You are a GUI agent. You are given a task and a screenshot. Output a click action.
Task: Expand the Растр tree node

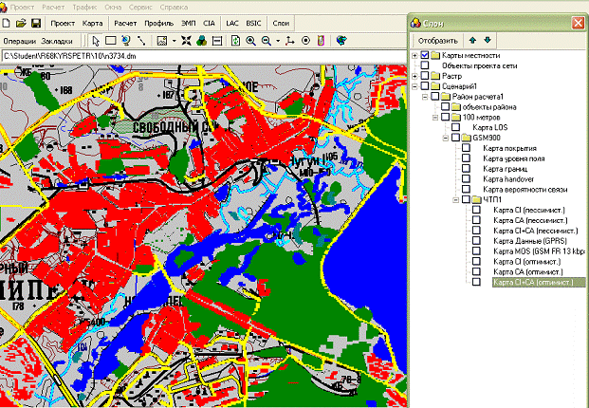pyautogui.click(x=414, y=76)
